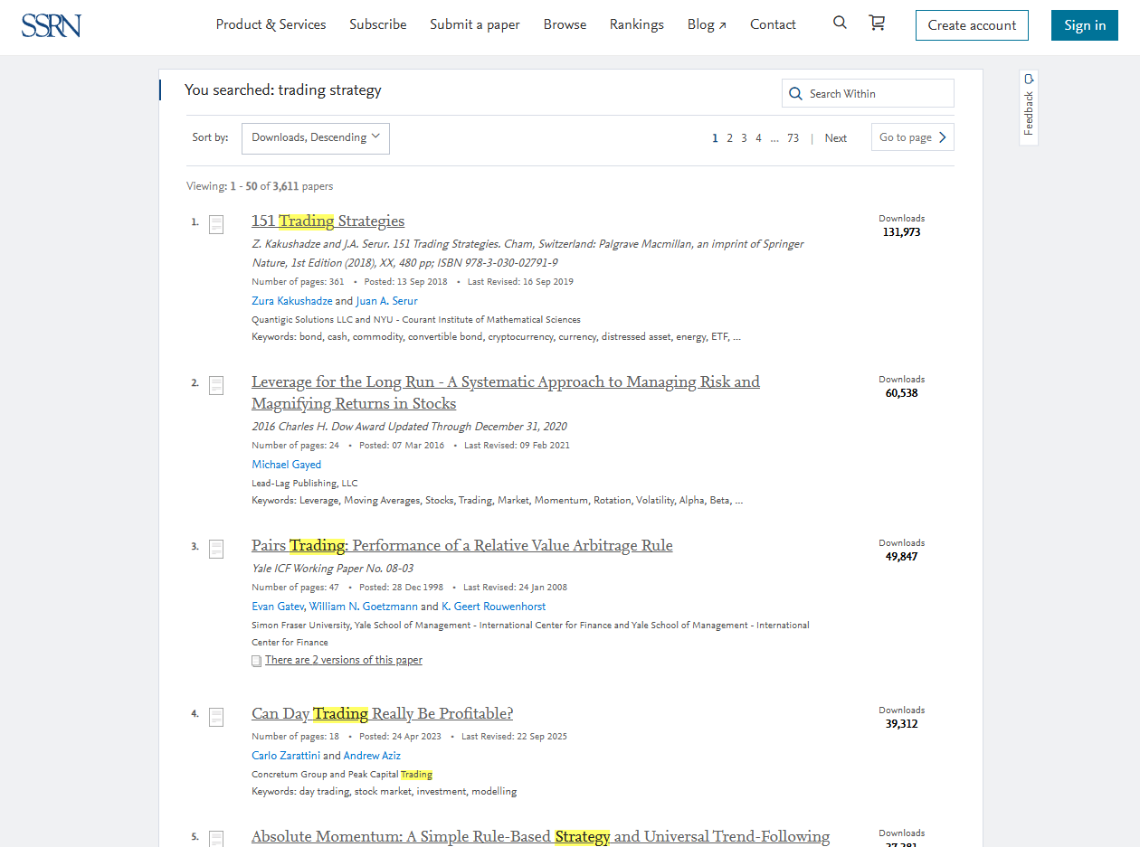
Task: Open the Go to page control
Action: click(913, 137)
